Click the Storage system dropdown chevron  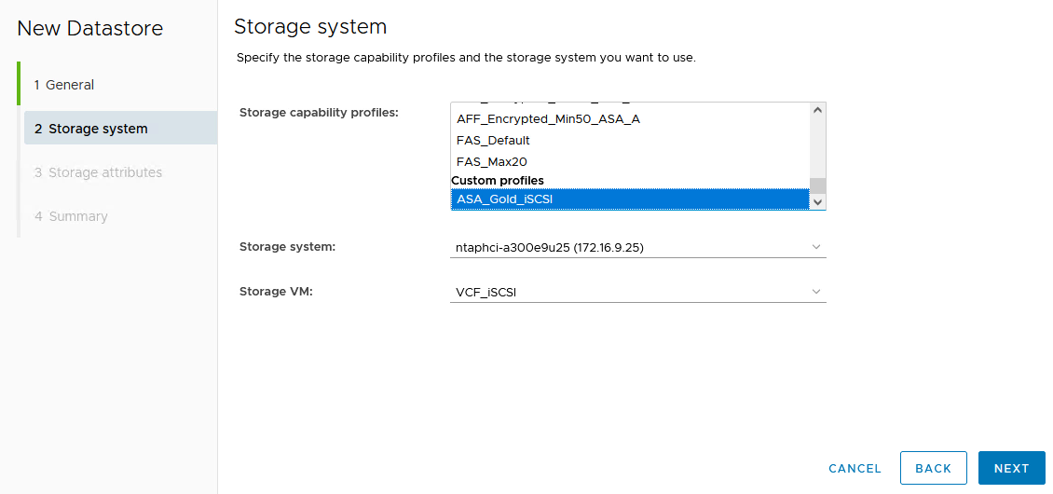pyautogui.click(x=816, y=247)
